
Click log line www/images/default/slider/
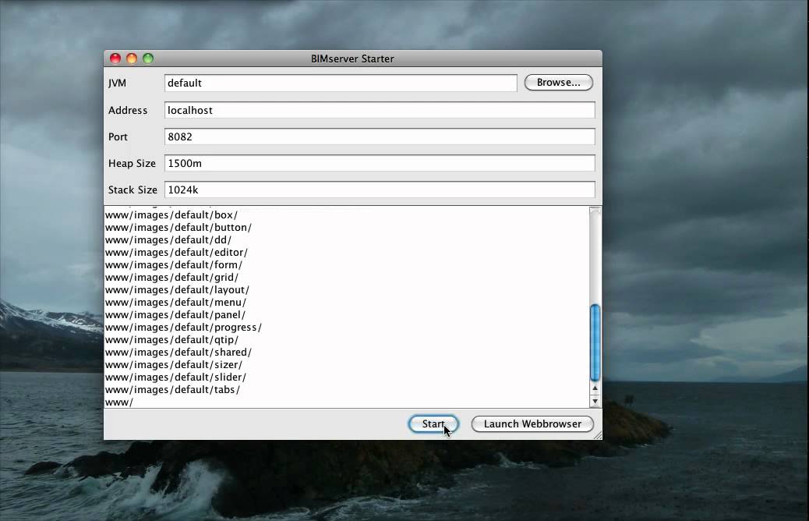pos(176,377)
